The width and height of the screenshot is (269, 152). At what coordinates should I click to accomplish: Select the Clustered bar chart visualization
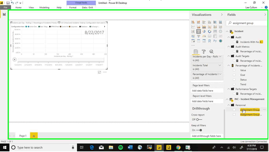coord(204,22)
